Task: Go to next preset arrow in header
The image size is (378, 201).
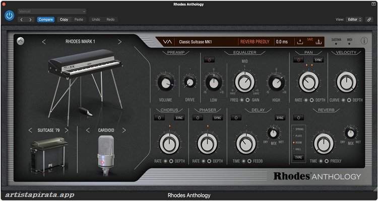Action: click(30, 20)
